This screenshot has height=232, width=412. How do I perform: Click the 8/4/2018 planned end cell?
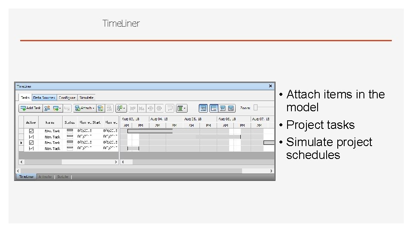tap(110, 131)
